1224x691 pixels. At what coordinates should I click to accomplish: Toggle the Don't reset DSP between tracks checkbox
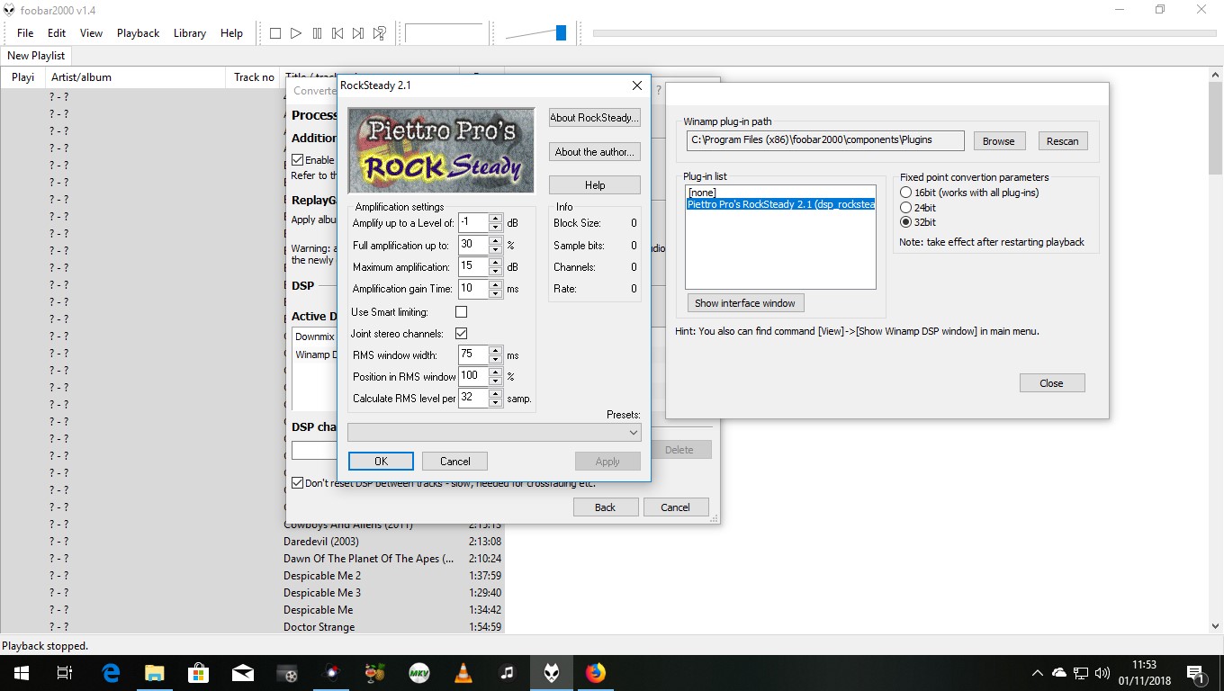(298, 483)
